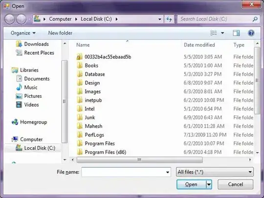This screenshot has height=198, width=264.
Task: Select the PerfLogs folder name
Action: point(94,135)
